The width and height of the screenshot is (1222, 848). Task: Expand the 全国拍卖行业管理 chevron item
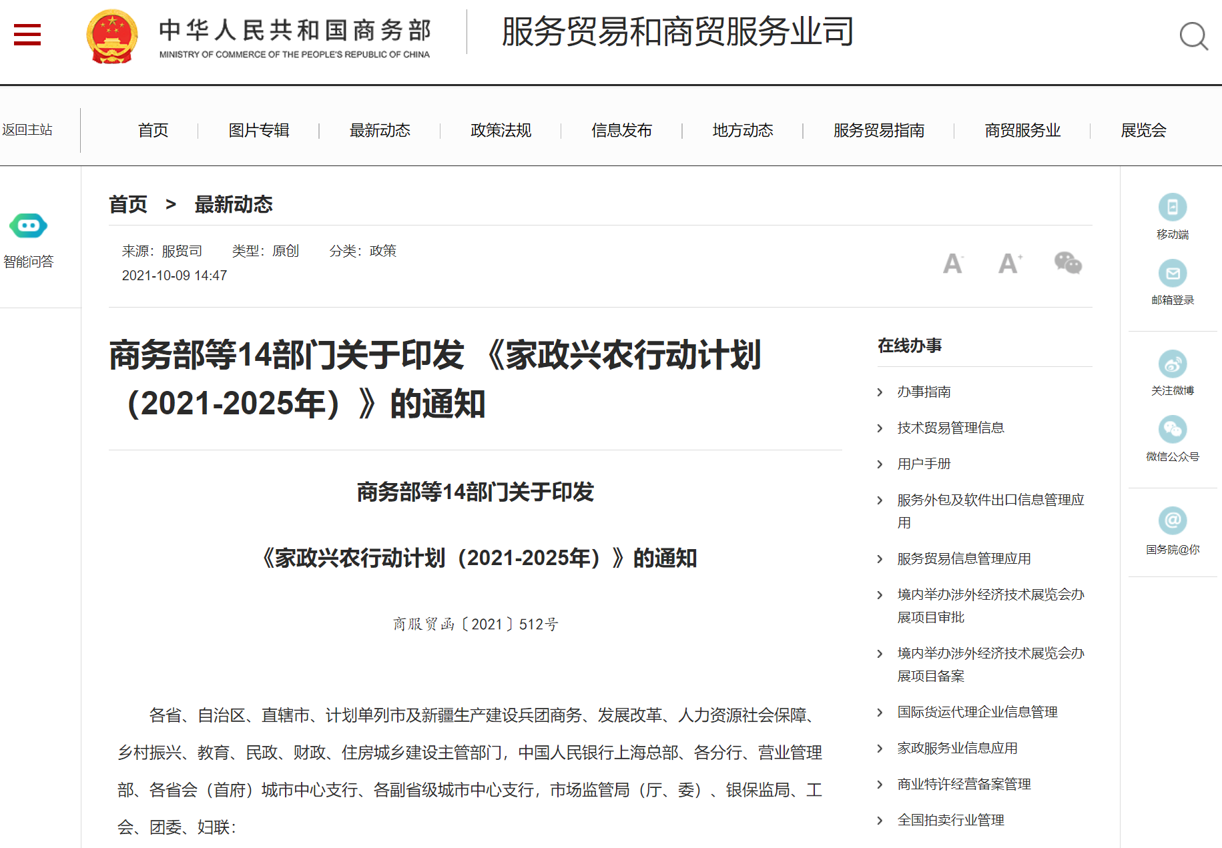point(880,821)
